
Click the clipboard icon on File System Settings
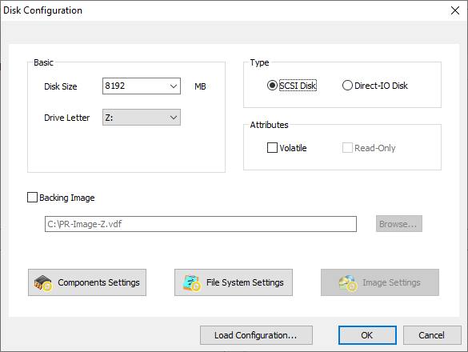click(x=192, y=282)
